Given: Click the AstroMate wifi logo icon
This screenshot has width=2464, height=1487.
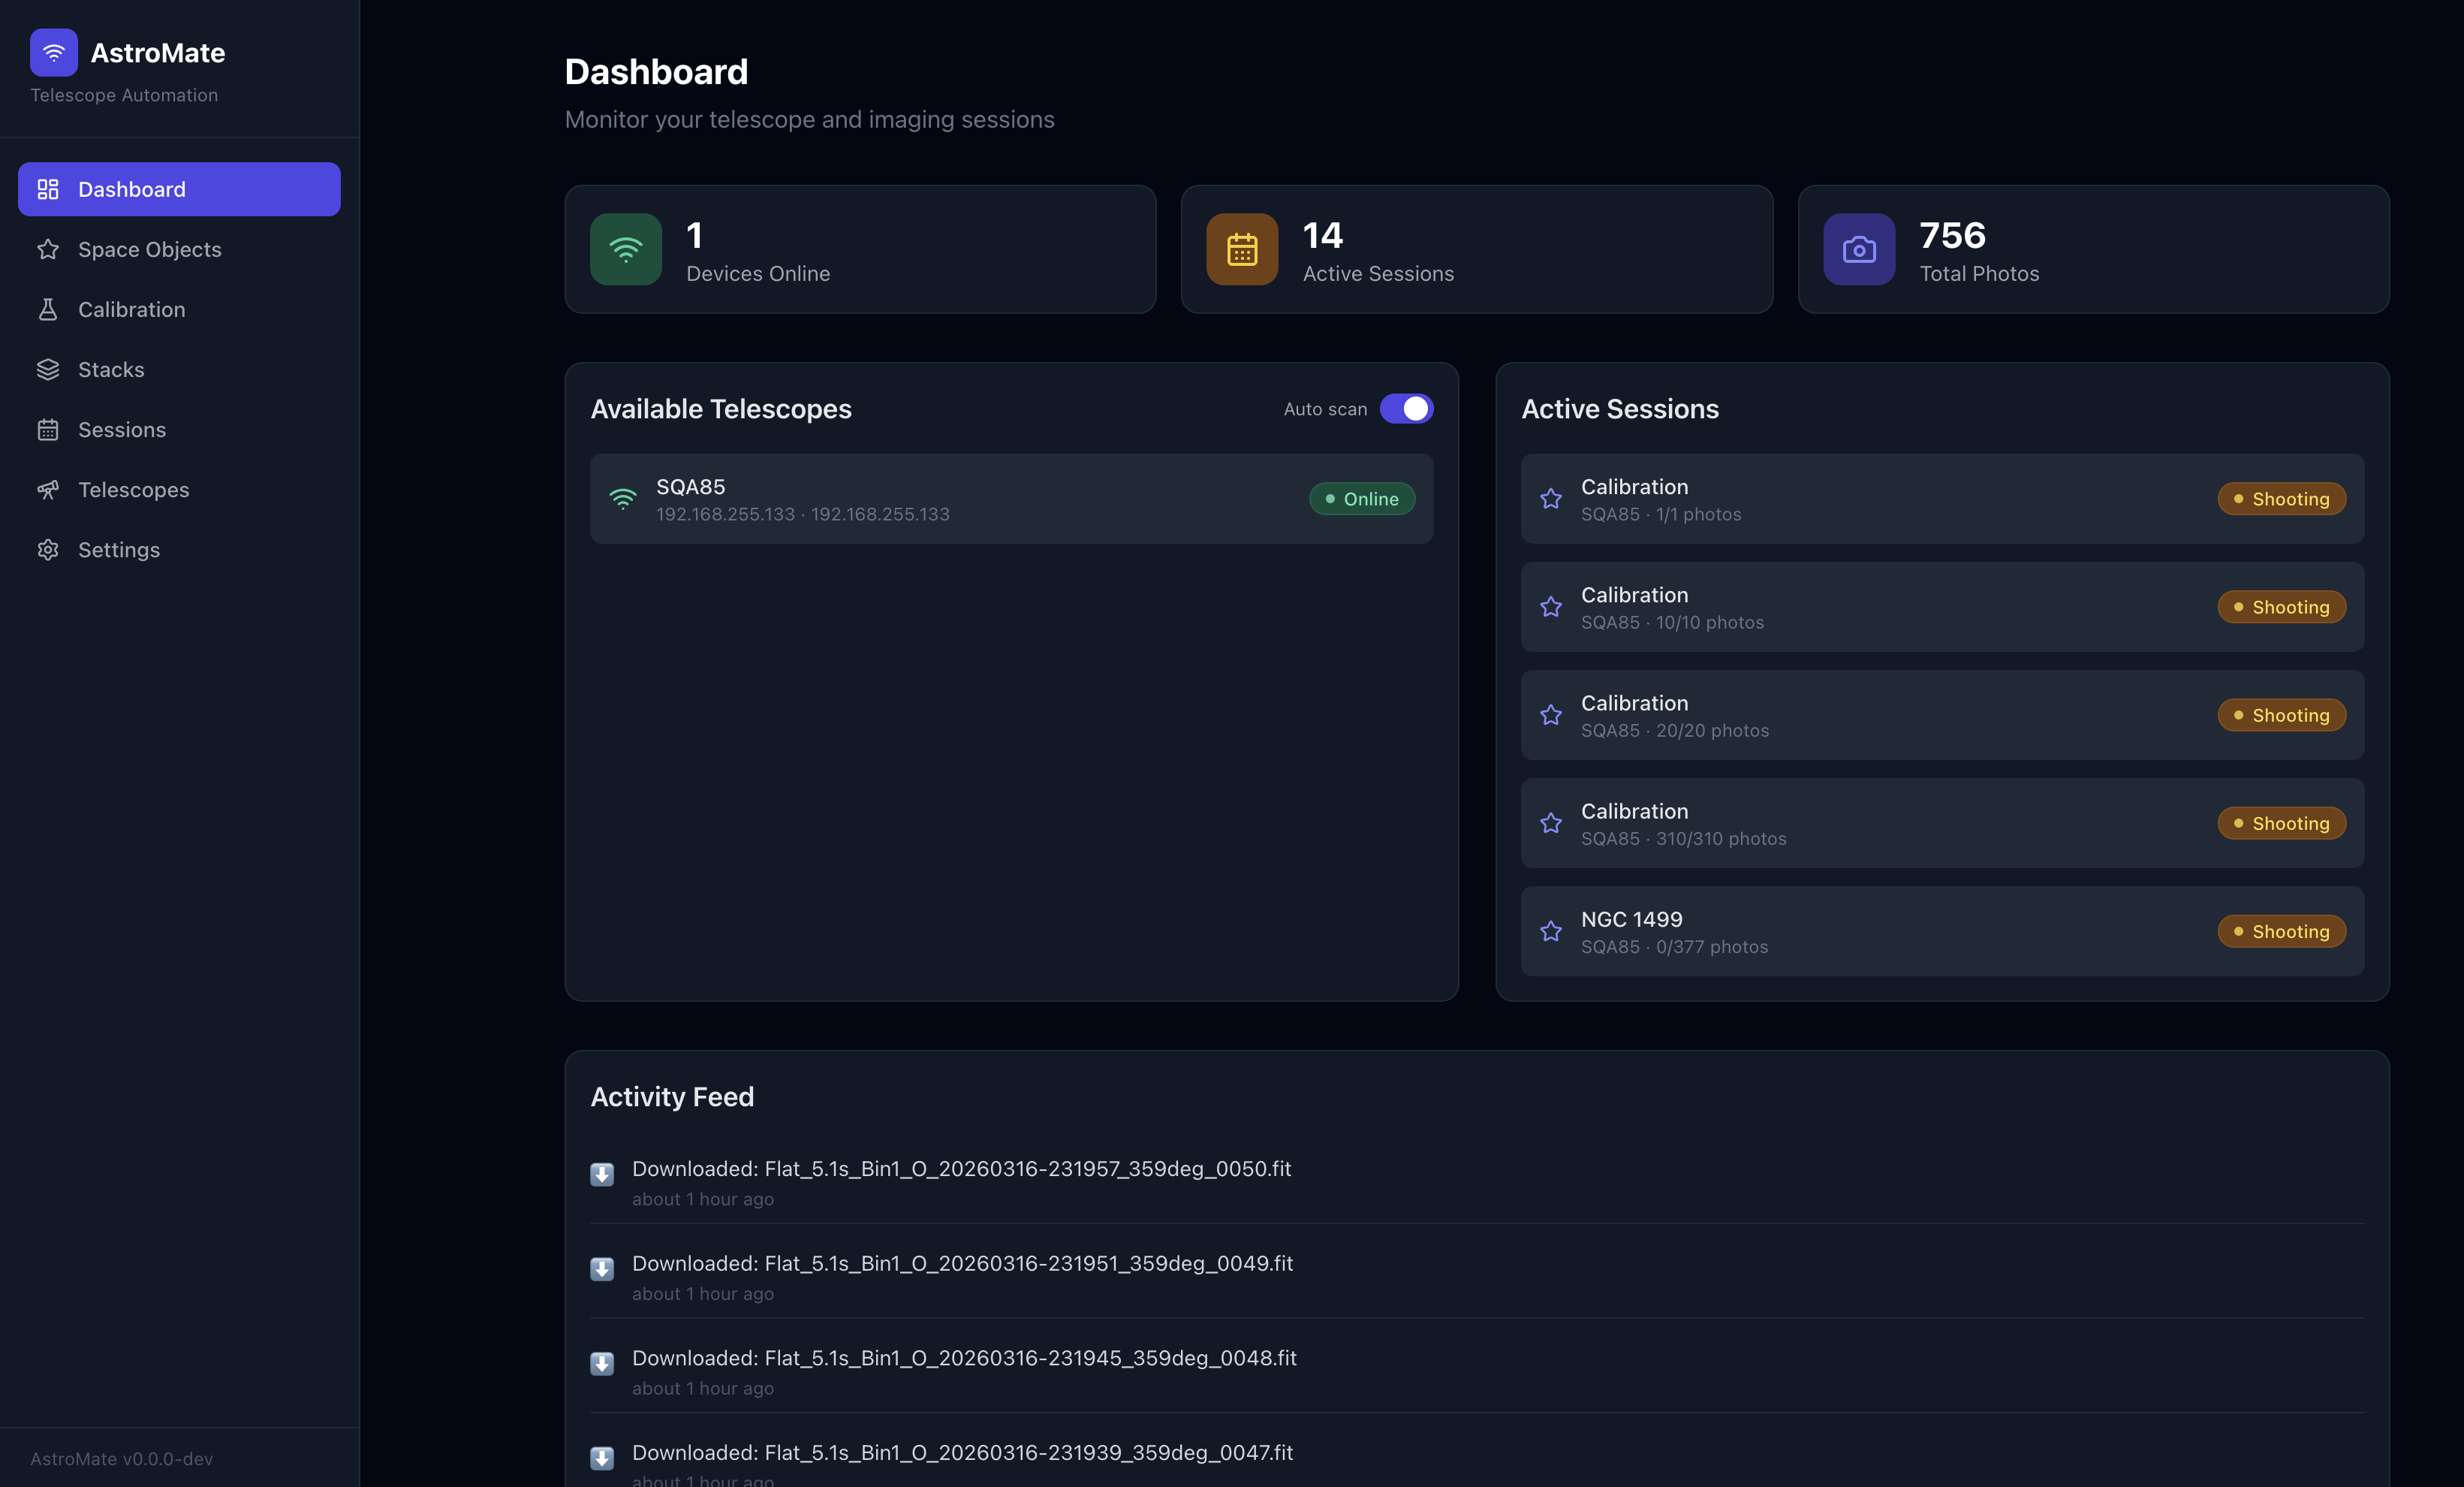Looking at the screenshot, I should pyautogui.click(x=53, y=52).
